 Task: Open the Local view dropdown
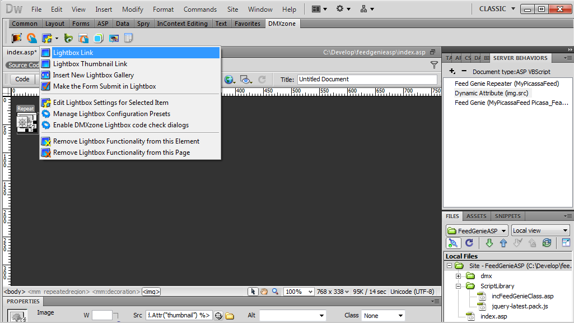pyautogui.click(x=540, y=230)
